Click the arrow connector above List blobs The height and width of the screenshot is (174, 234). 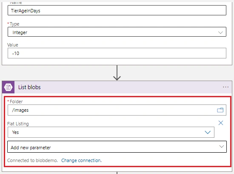tap(117, 73)
